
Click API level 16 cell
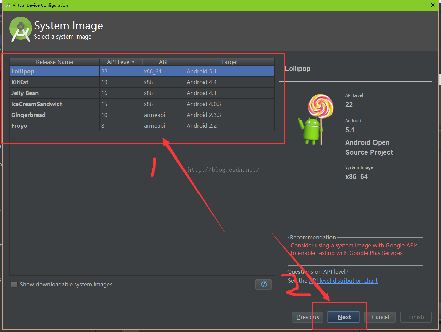click(121, 93)
